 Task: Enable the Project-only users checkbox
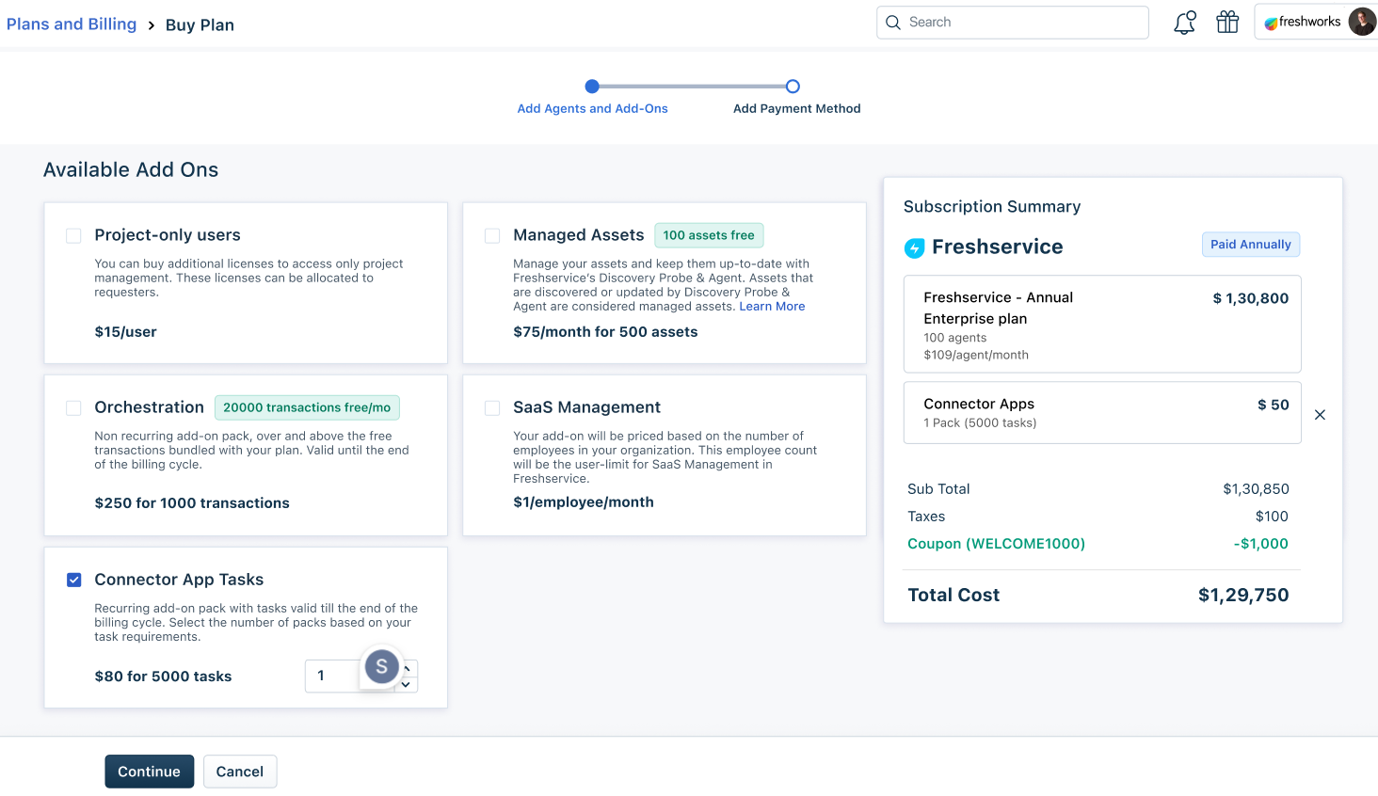(x=73, y=236)
